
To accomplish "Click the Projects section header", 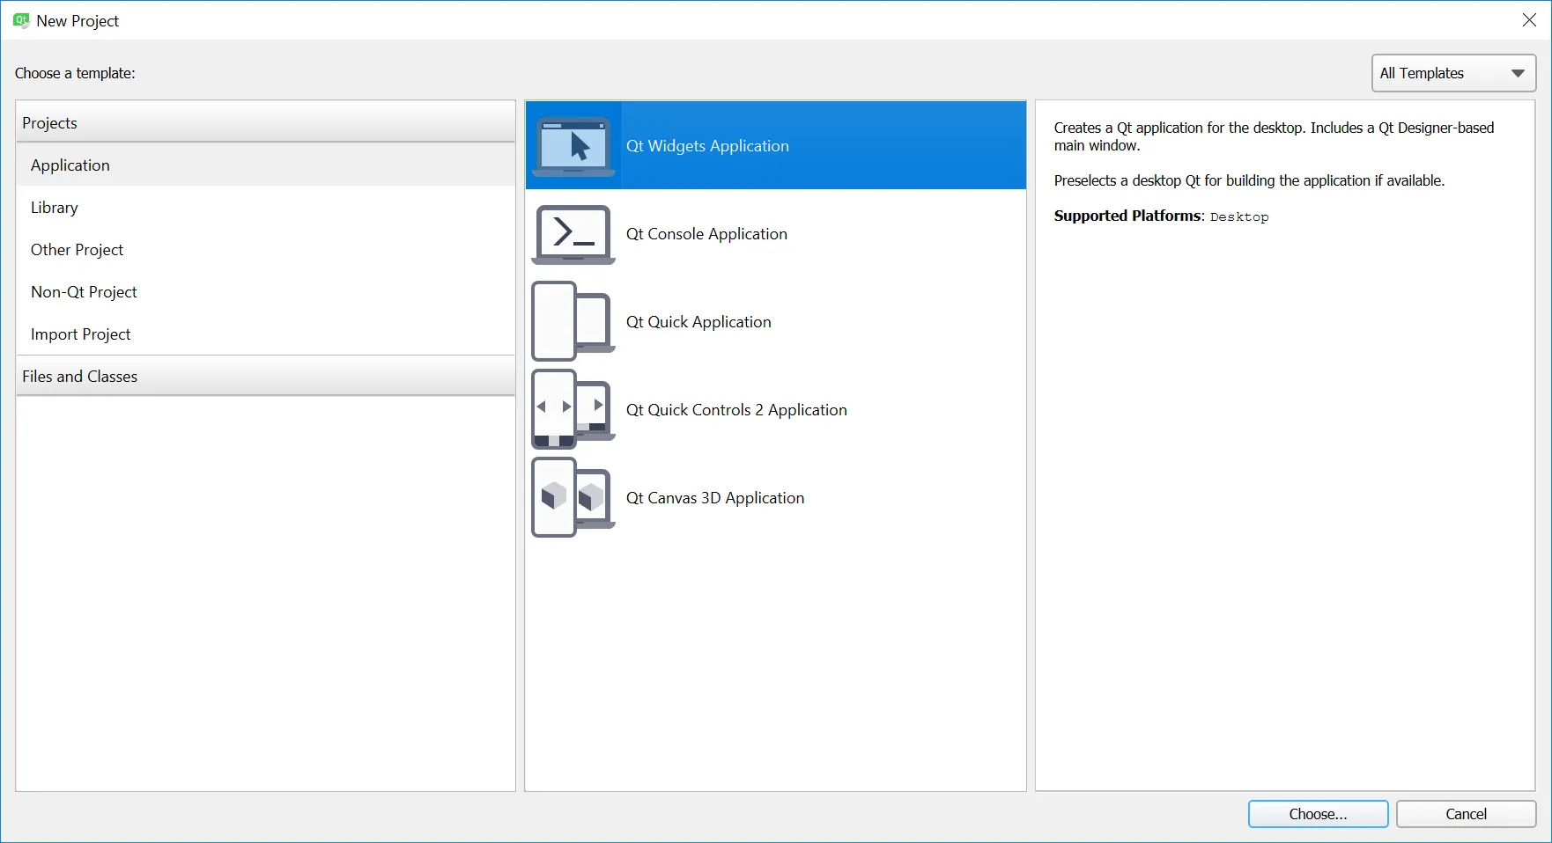I will [265, 122].
